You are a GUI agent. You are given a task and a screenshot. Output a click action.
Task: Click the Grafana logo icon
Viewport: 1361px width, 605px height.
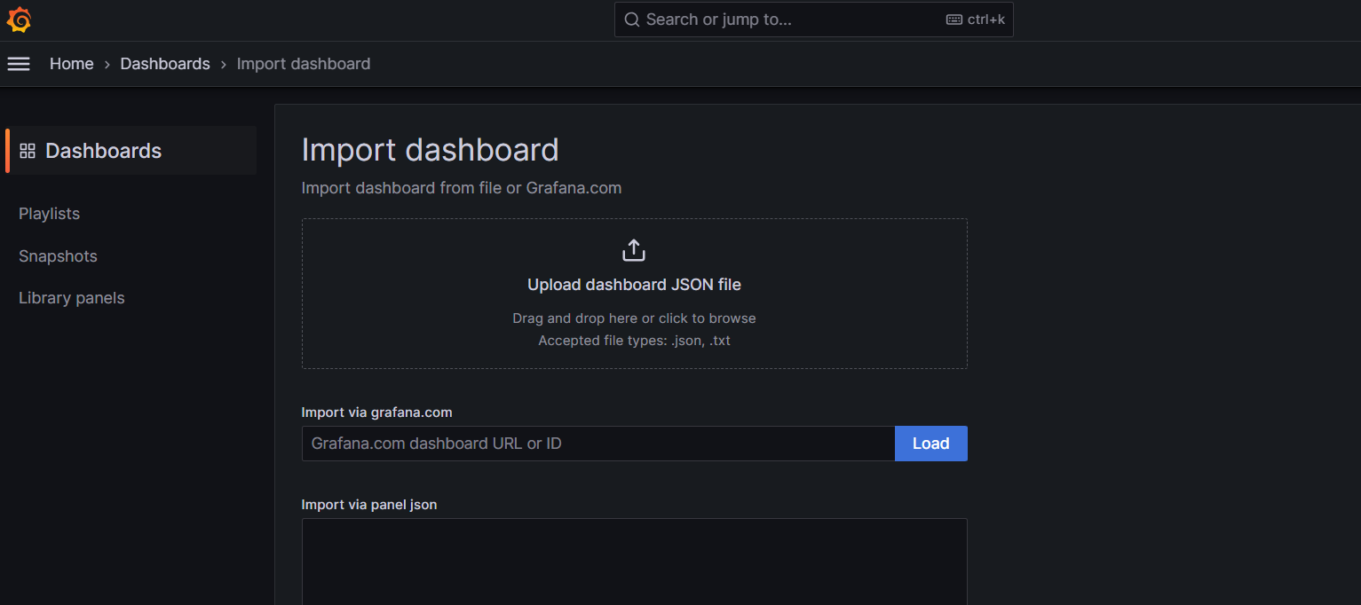[19, 20]
